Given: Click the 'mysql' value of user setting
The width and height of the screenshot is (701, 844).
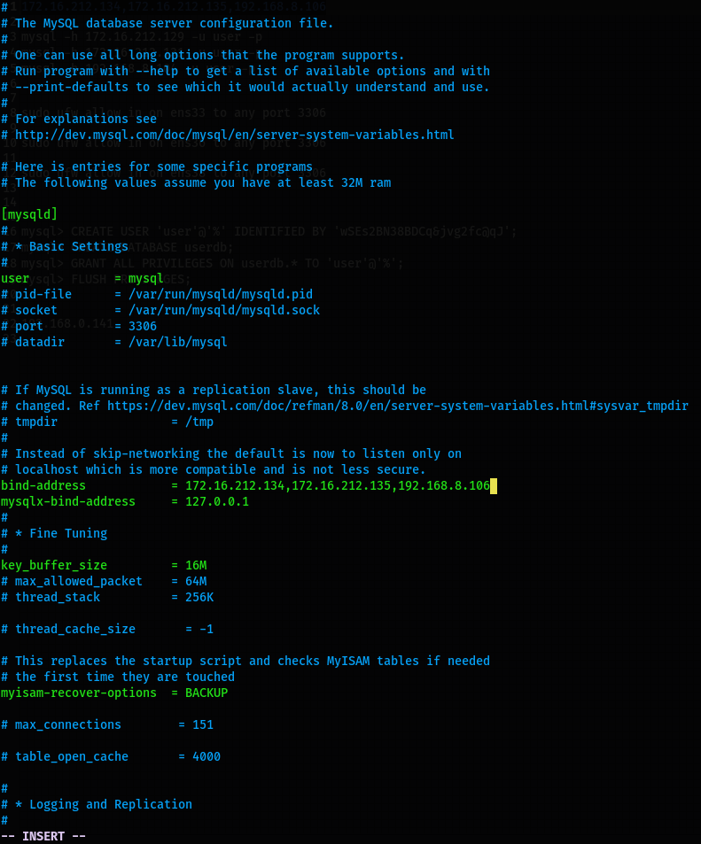Looking at the screenshot, I should (145, 278).
